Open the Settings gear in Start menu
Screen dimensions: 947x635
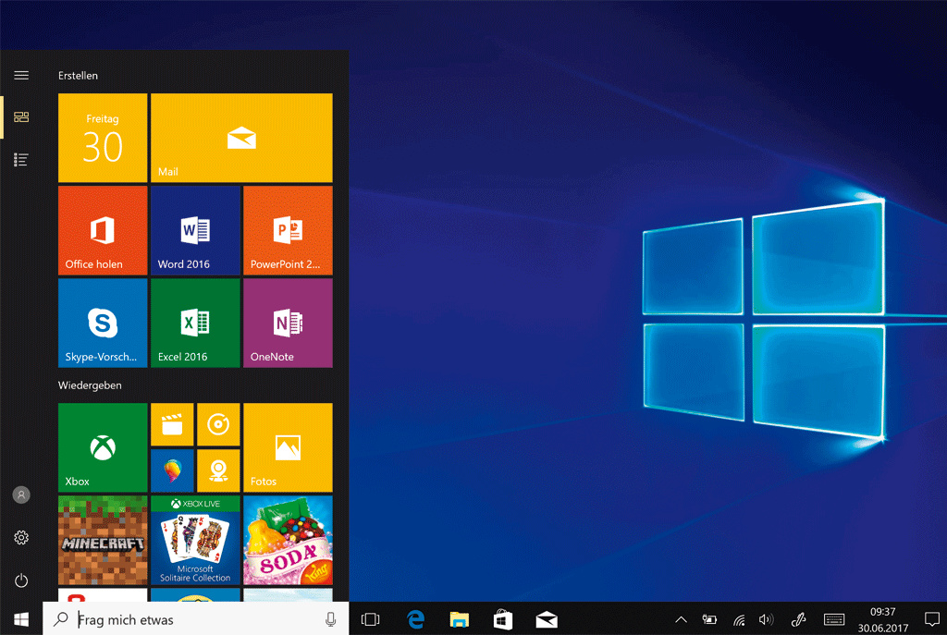(21, 537)
